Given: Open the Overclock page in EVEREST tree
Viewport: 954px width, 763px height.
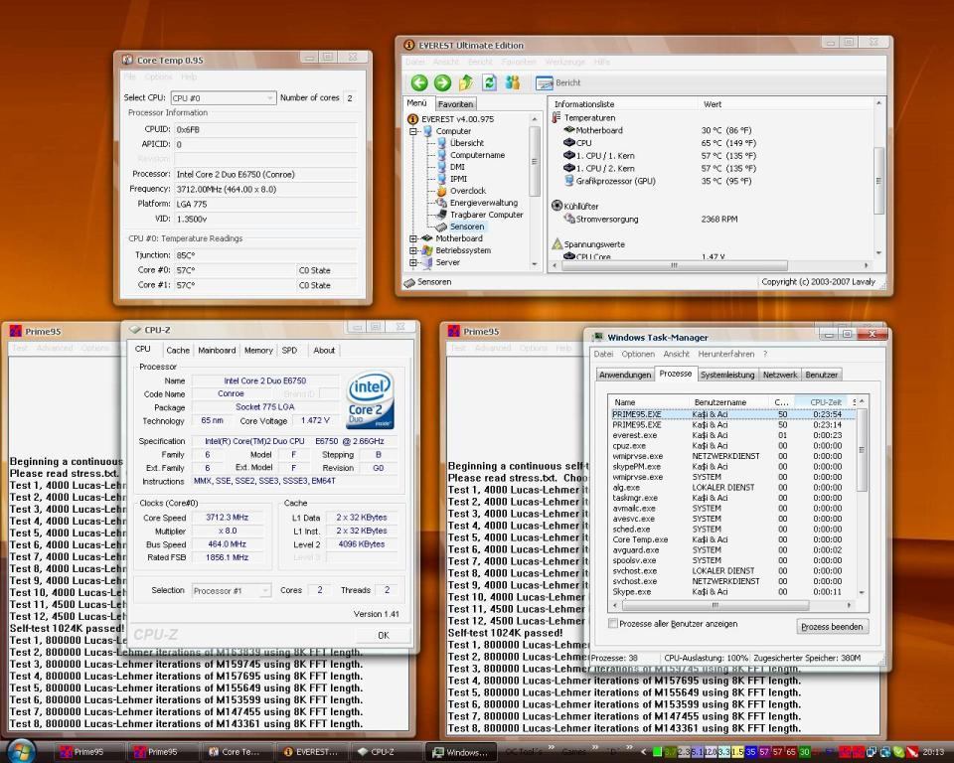Looking at the screenshot, I should click(x=467, y=191).
